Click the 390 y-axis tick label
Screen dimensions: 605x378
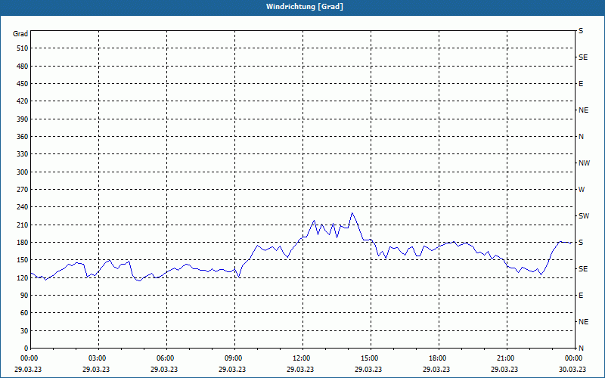point(23,119)
